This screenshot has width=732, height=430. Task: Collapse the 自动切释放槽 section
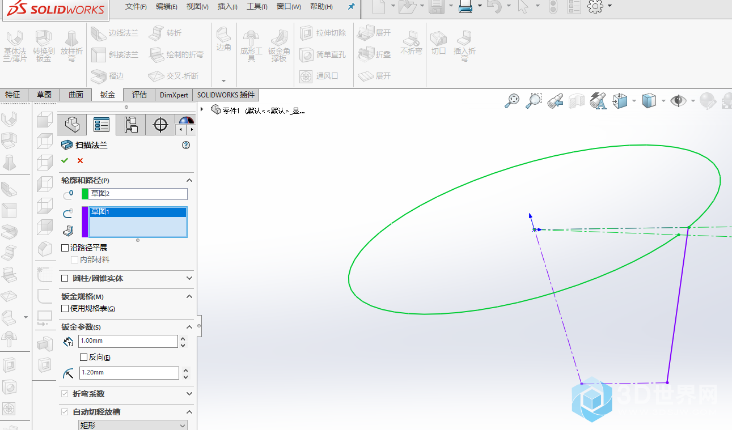(189, 412)
